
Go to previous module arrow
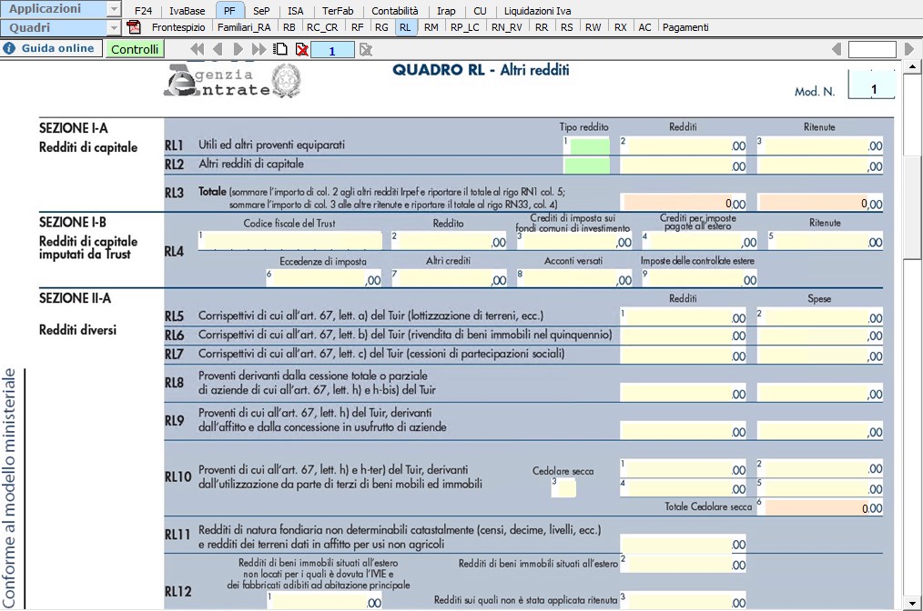[x=218, y=49]
